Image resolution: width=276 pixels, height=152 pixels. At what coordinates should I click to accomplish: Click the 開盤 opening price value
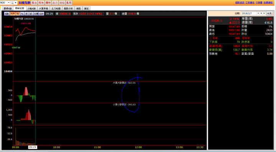coord(234,26)
